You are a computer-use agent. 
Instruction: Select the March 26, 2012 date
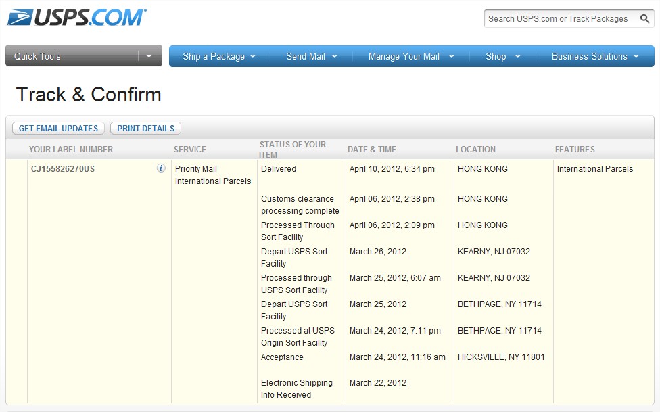click(x=377, y=252)
